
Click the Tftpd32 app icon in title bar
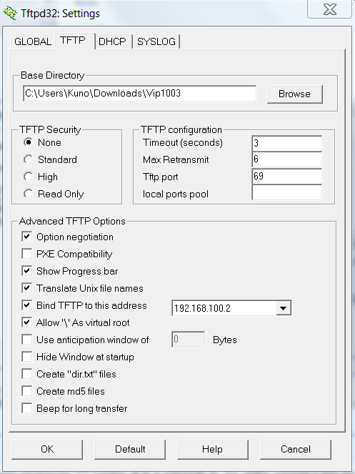pos(10,14)
